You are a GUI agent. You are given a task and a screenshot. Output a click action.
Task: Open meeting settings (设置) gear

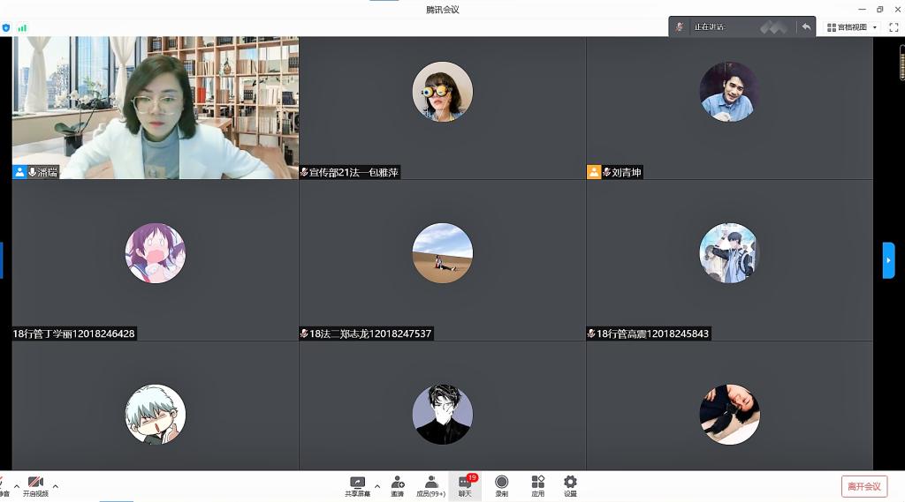[x=570, y=485]
